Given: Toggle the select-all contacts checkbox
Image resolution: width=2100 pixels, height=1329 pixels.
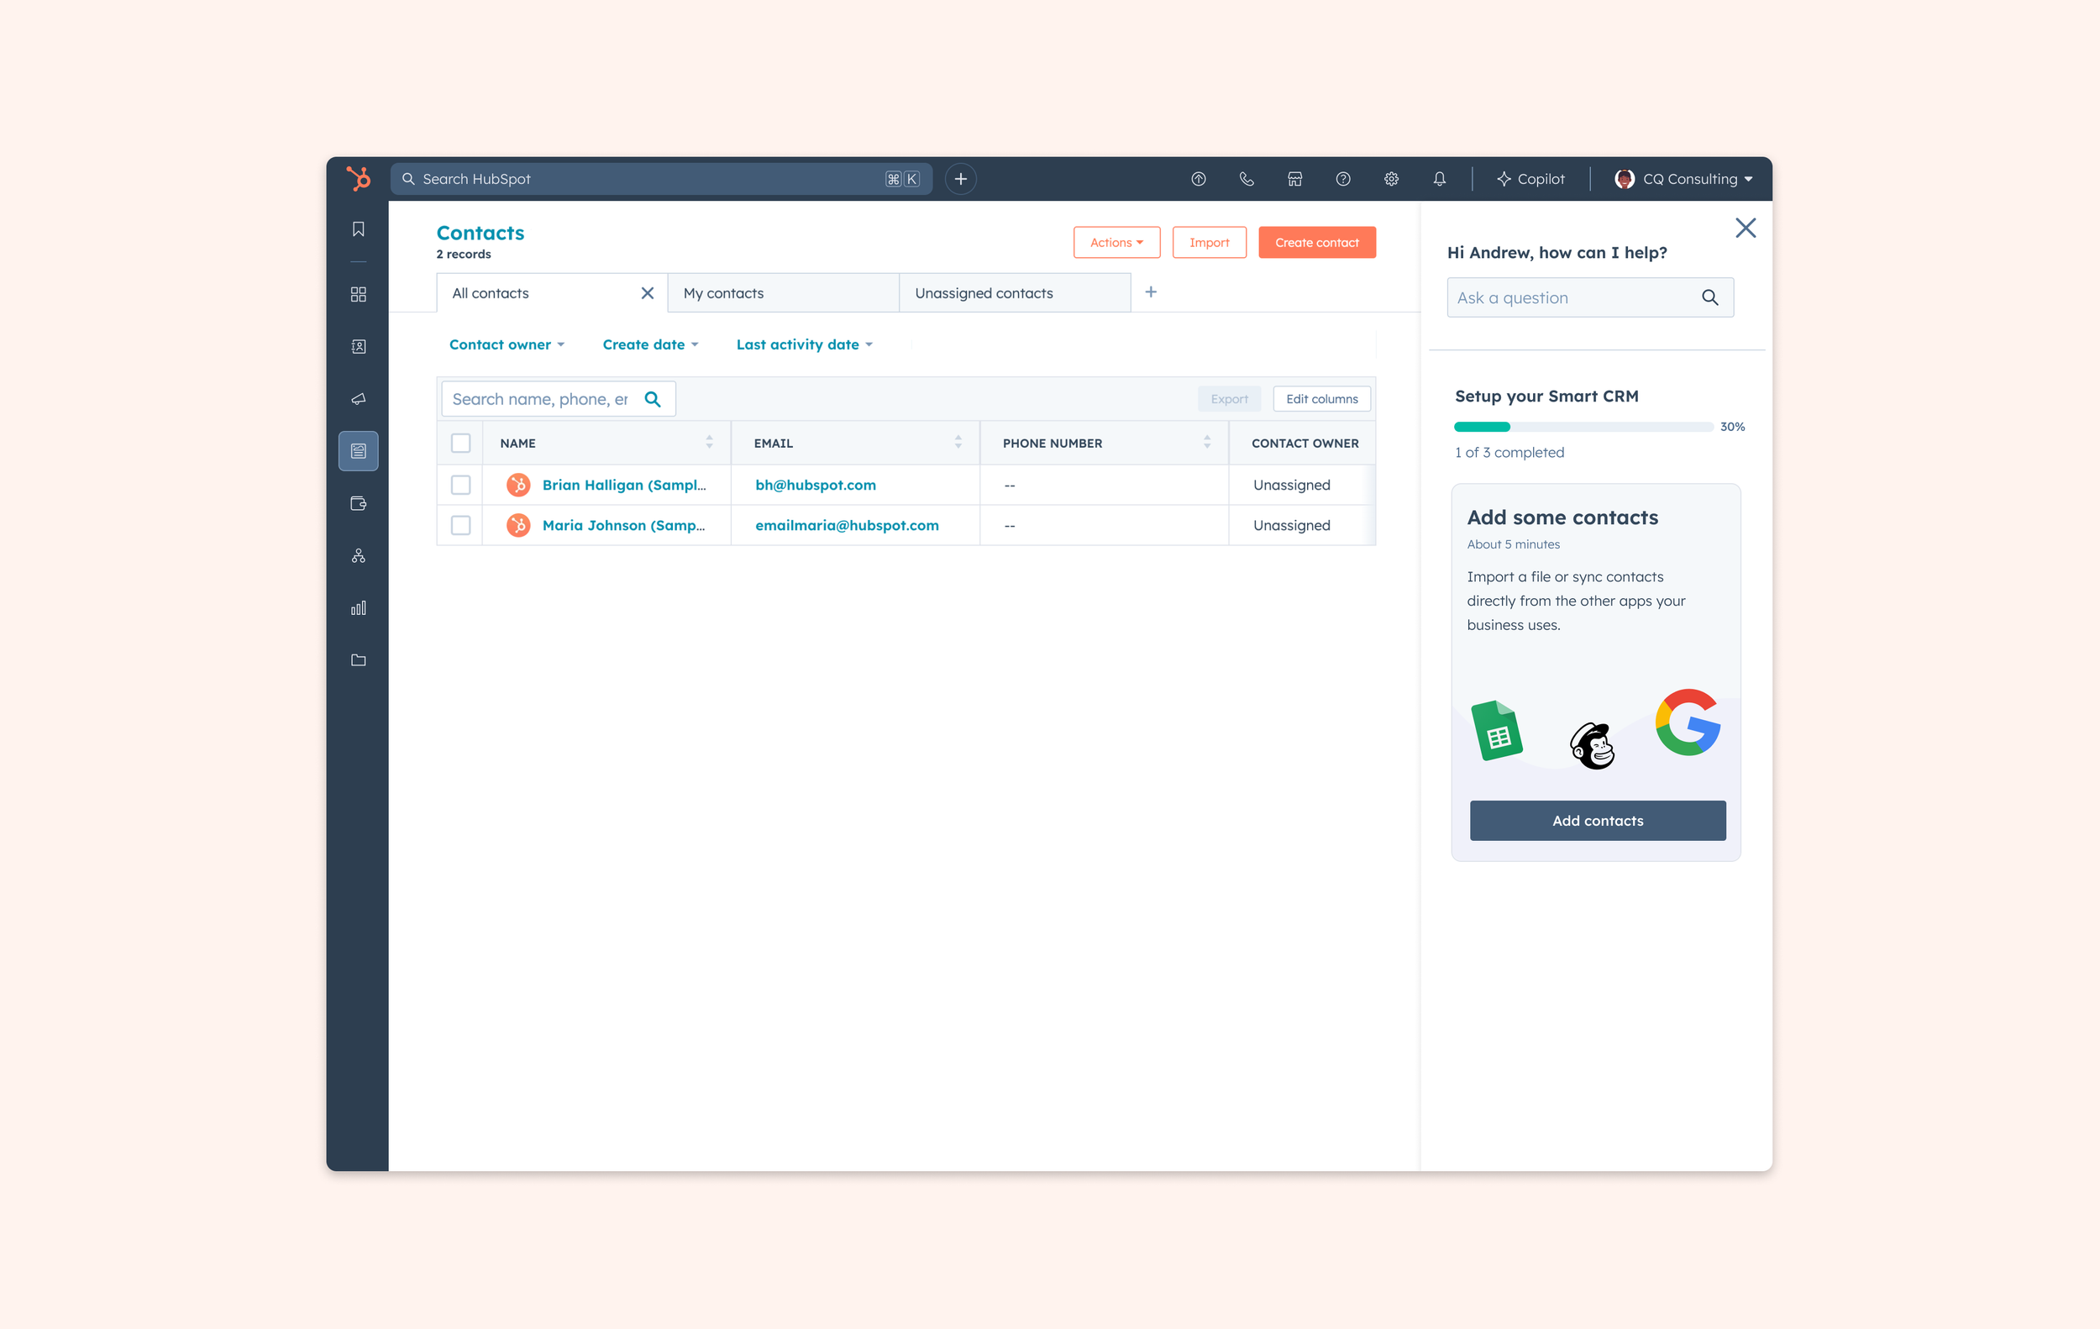Looking at the screenshot, I should pos(460,443).
